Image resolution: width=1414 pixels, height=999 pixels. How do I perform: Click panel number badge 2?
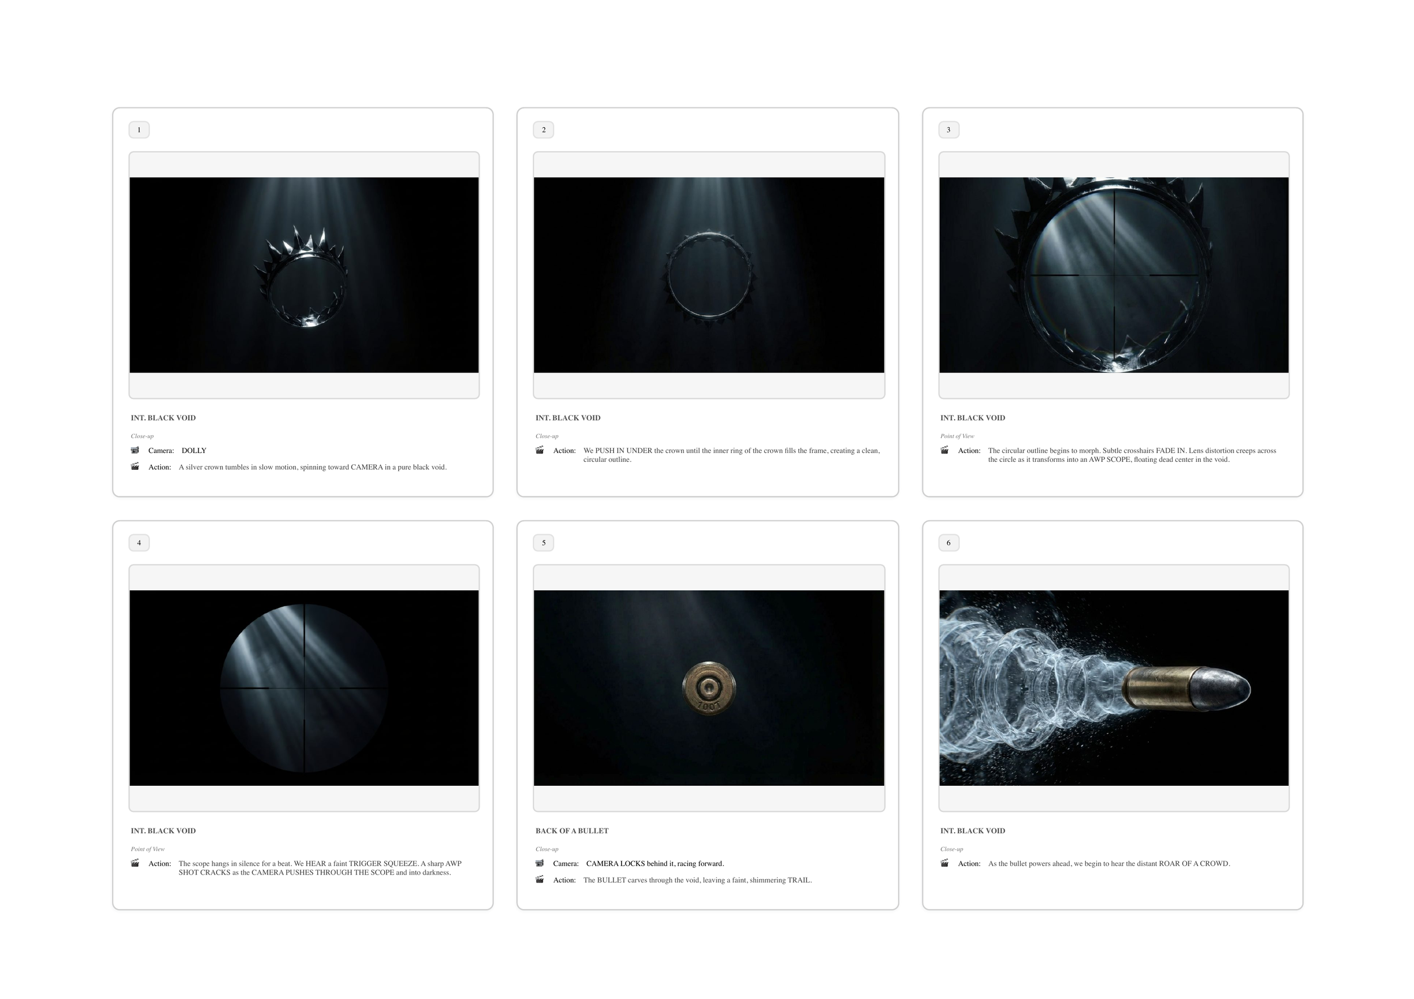tap(544, 130)
